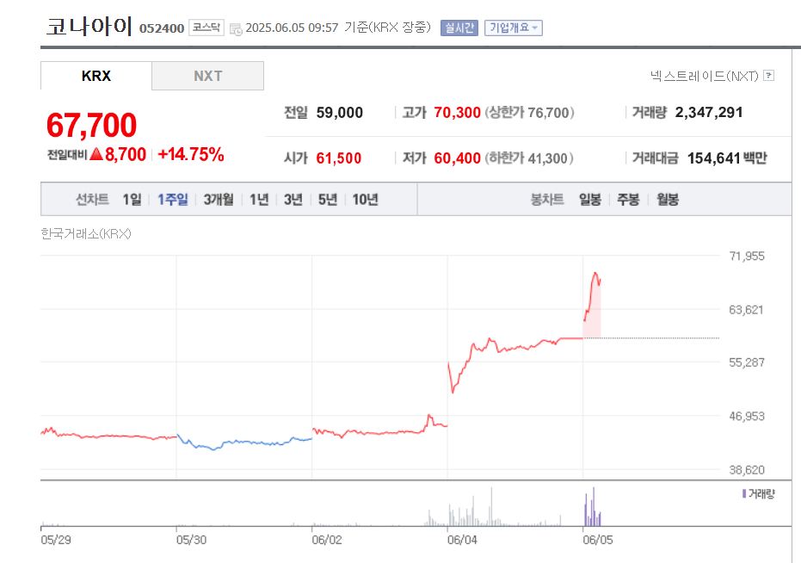Expand the 기업개요 dropdown
Viewport: 801px width, 563px height.
point(514,28)
